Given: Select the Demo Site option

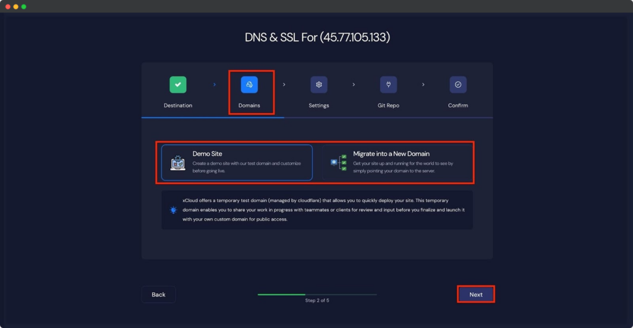Looking at the screenshot, I should coord(237,162).
